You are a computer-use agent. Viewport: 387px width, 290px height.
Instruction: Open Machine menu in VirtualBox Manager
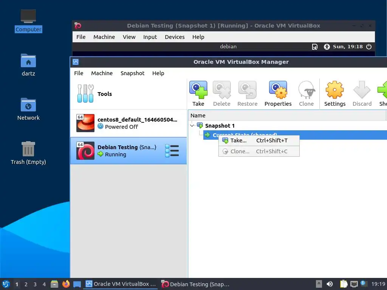coord(102,73)
